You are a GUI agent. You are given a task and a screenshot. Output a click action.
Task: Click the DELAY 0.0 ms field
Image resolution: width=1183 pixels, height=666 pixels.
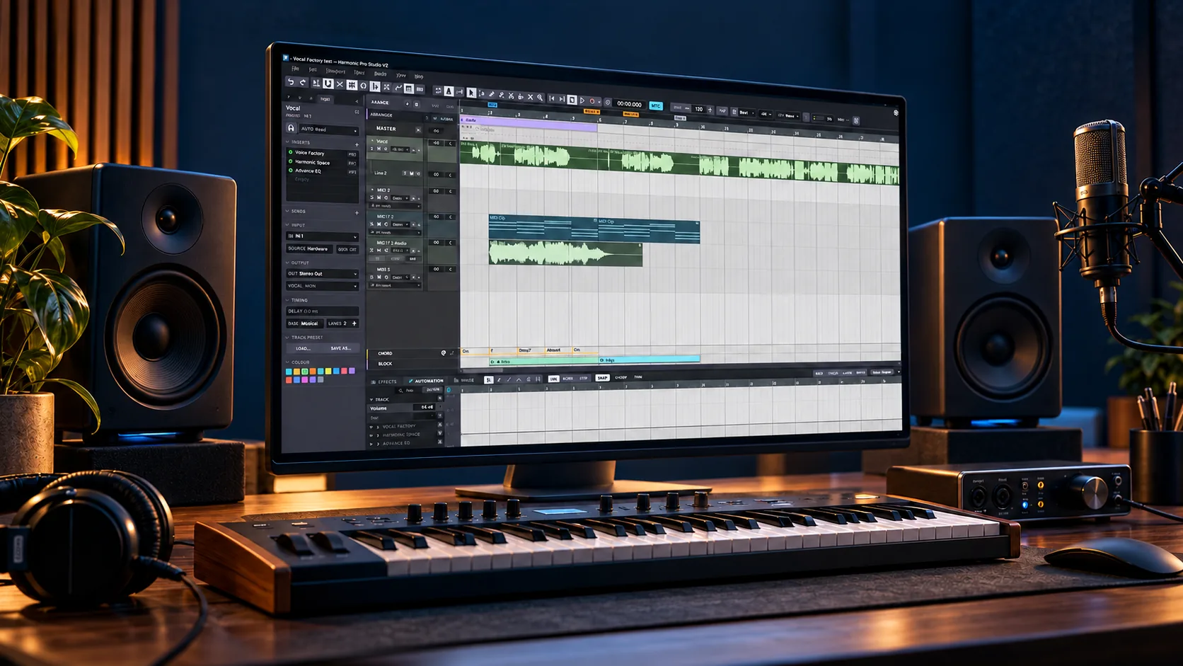[x=322, y=311]
